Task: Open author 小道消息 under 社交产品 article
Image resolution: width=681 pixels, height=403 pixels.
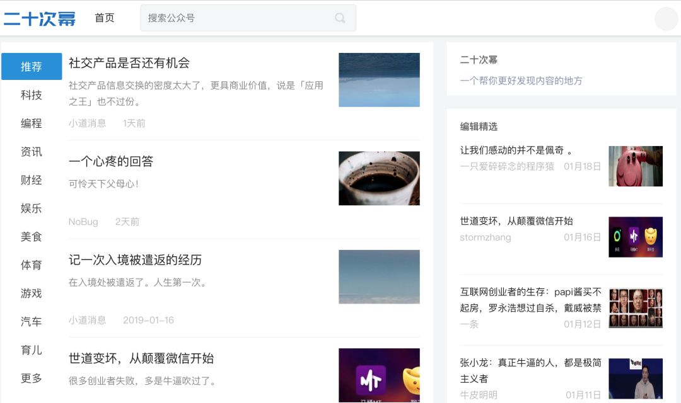Action: (x=87, y=123)
